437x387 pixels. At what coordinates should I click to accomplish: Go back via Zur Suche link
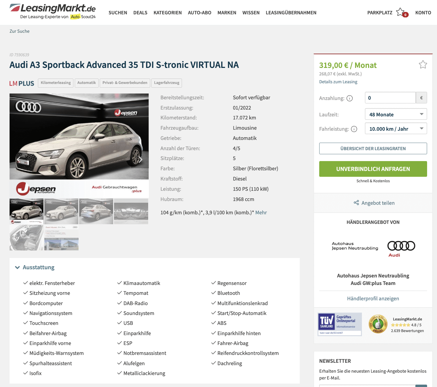click(x=19, y=31)
